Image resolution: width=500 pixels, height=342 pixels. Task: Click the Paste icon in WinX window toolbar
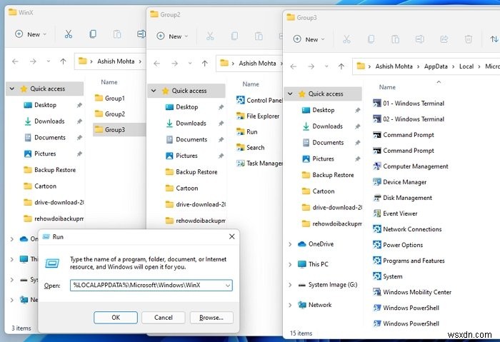click(117, 34)
